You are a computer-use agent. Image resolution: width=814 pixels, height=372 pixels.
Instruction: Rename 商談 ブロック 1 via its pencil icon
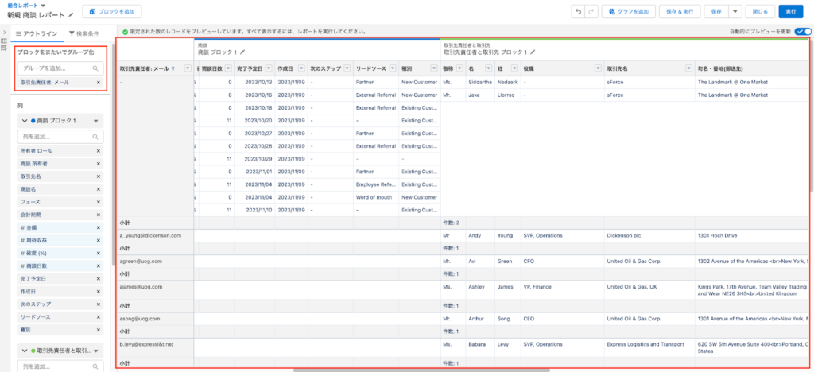(242, 52)
